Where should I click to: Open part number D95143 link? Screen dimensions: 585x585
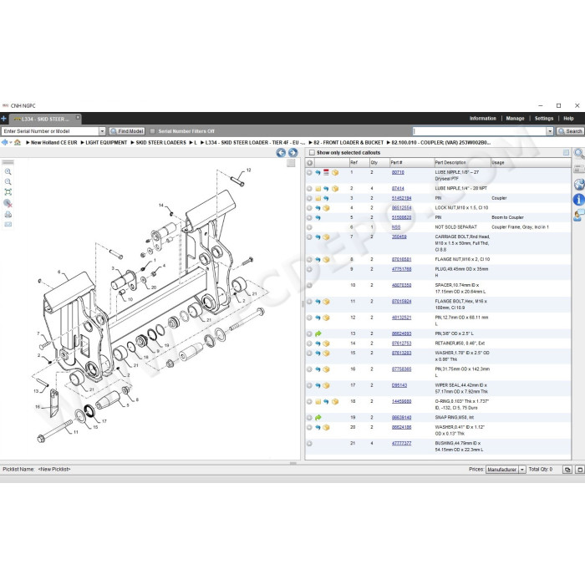point(399,385)
